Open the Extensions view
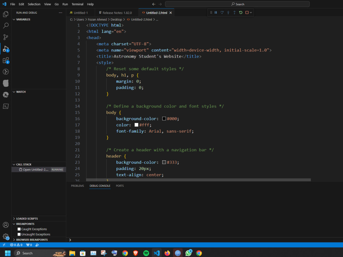The image size is (343, 257). 6,60
